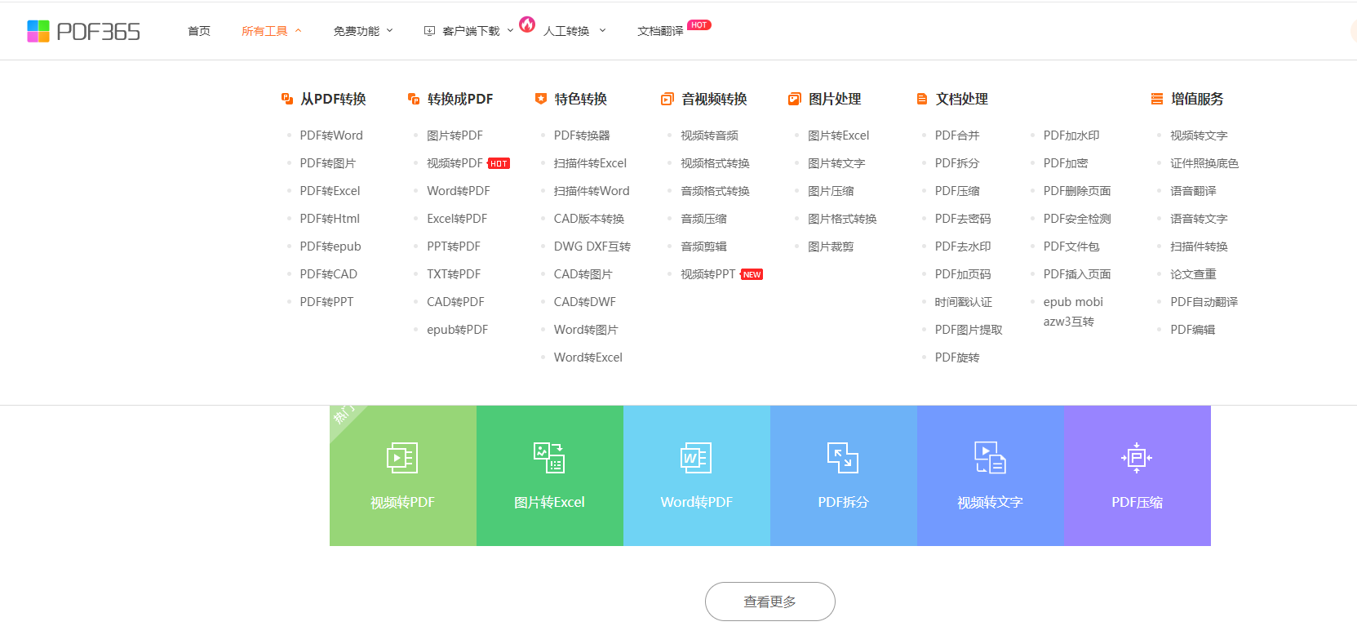The image size is (1357, 635).
Task: Open 免费功能 navigation menu
Action: (356, 31)
